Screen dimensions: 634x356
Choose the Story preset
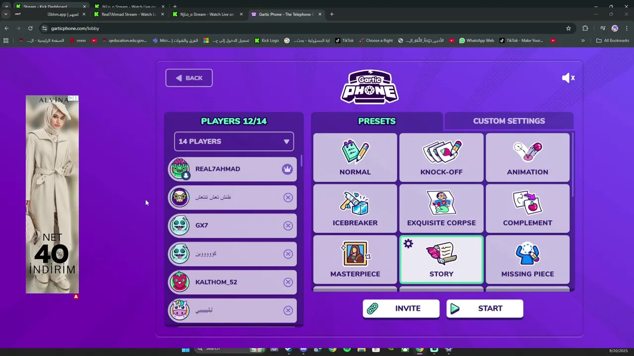pyautogui.click(x=441, y=260)
